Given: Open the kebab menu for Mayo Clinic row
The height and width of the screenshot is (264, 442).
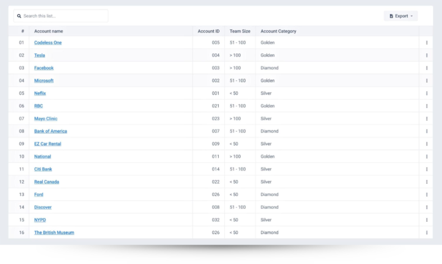Looking at the screenshot, I should tap(426, 118).
